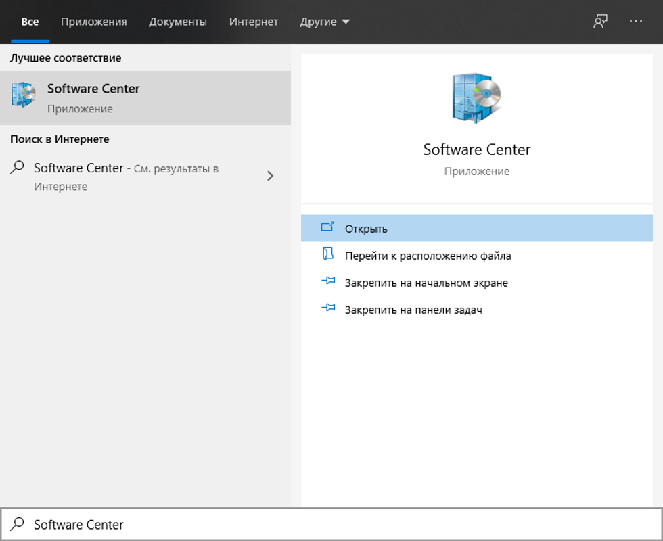Open the app via Открыть
The image size is (663, 541).
[477, 229]
